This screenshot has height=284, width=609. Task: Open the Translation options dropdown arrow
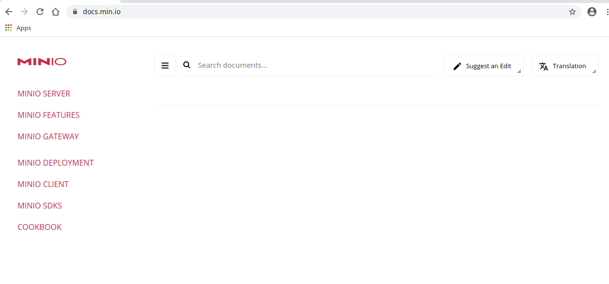pyautogui.click(x=594, y=71)
